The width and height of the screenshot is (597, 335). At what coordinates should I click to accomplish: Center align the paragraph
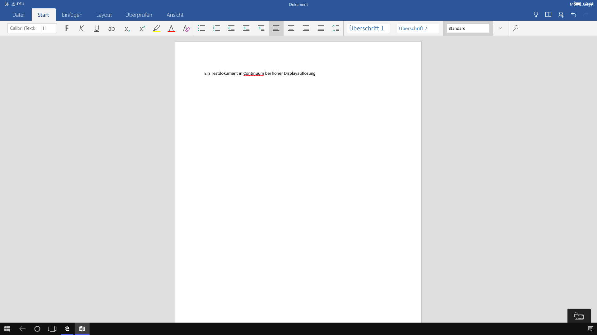point(291,28)
